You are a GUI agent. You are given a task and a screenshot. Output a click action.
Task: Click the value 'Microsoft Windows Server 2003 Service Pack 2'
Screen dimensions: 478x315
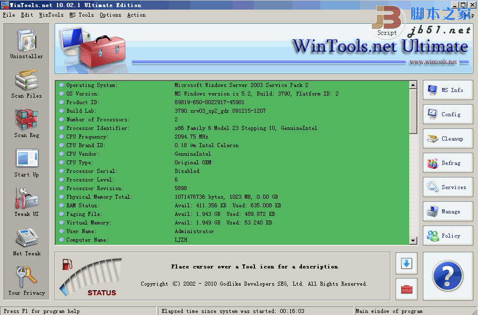pyautogui.click(x=241, y=85)
